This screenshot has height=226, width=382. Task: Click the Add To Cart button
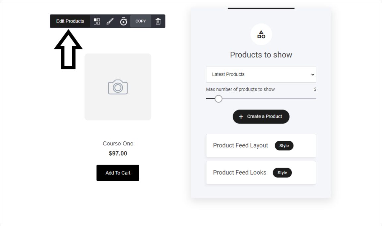tap(118, 173)
